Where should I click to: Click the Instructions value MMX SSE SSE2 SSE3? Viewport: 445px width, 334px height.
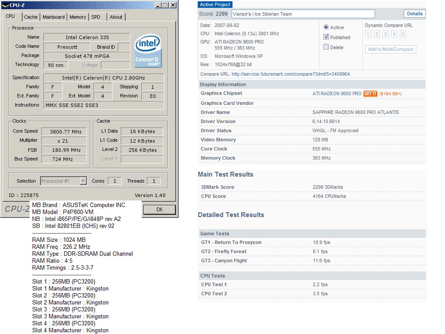103,105
